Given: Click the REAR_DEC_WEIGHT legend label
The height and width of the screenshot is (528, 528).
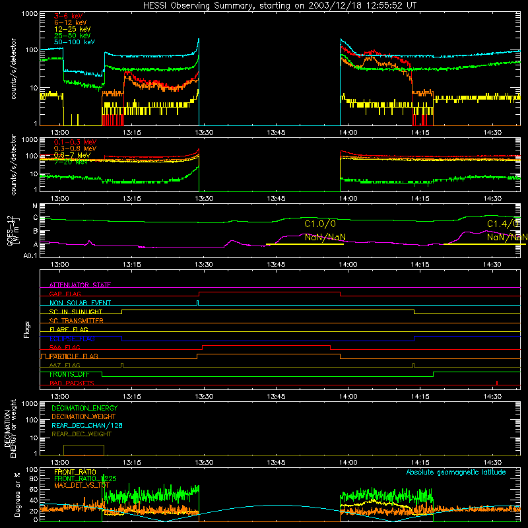Looking at the screenshot, I should pyautogui.click(x=81, y=434).
